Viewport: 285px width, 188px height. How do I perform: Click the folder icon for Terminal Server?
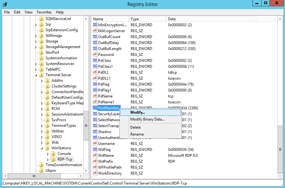[x=42, y=75]
